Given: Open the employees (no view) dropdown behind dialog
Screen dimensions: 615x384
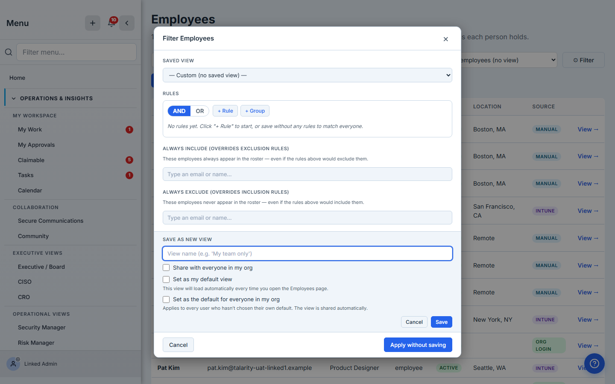Looking at the screenshot, I should click(509, 60).
